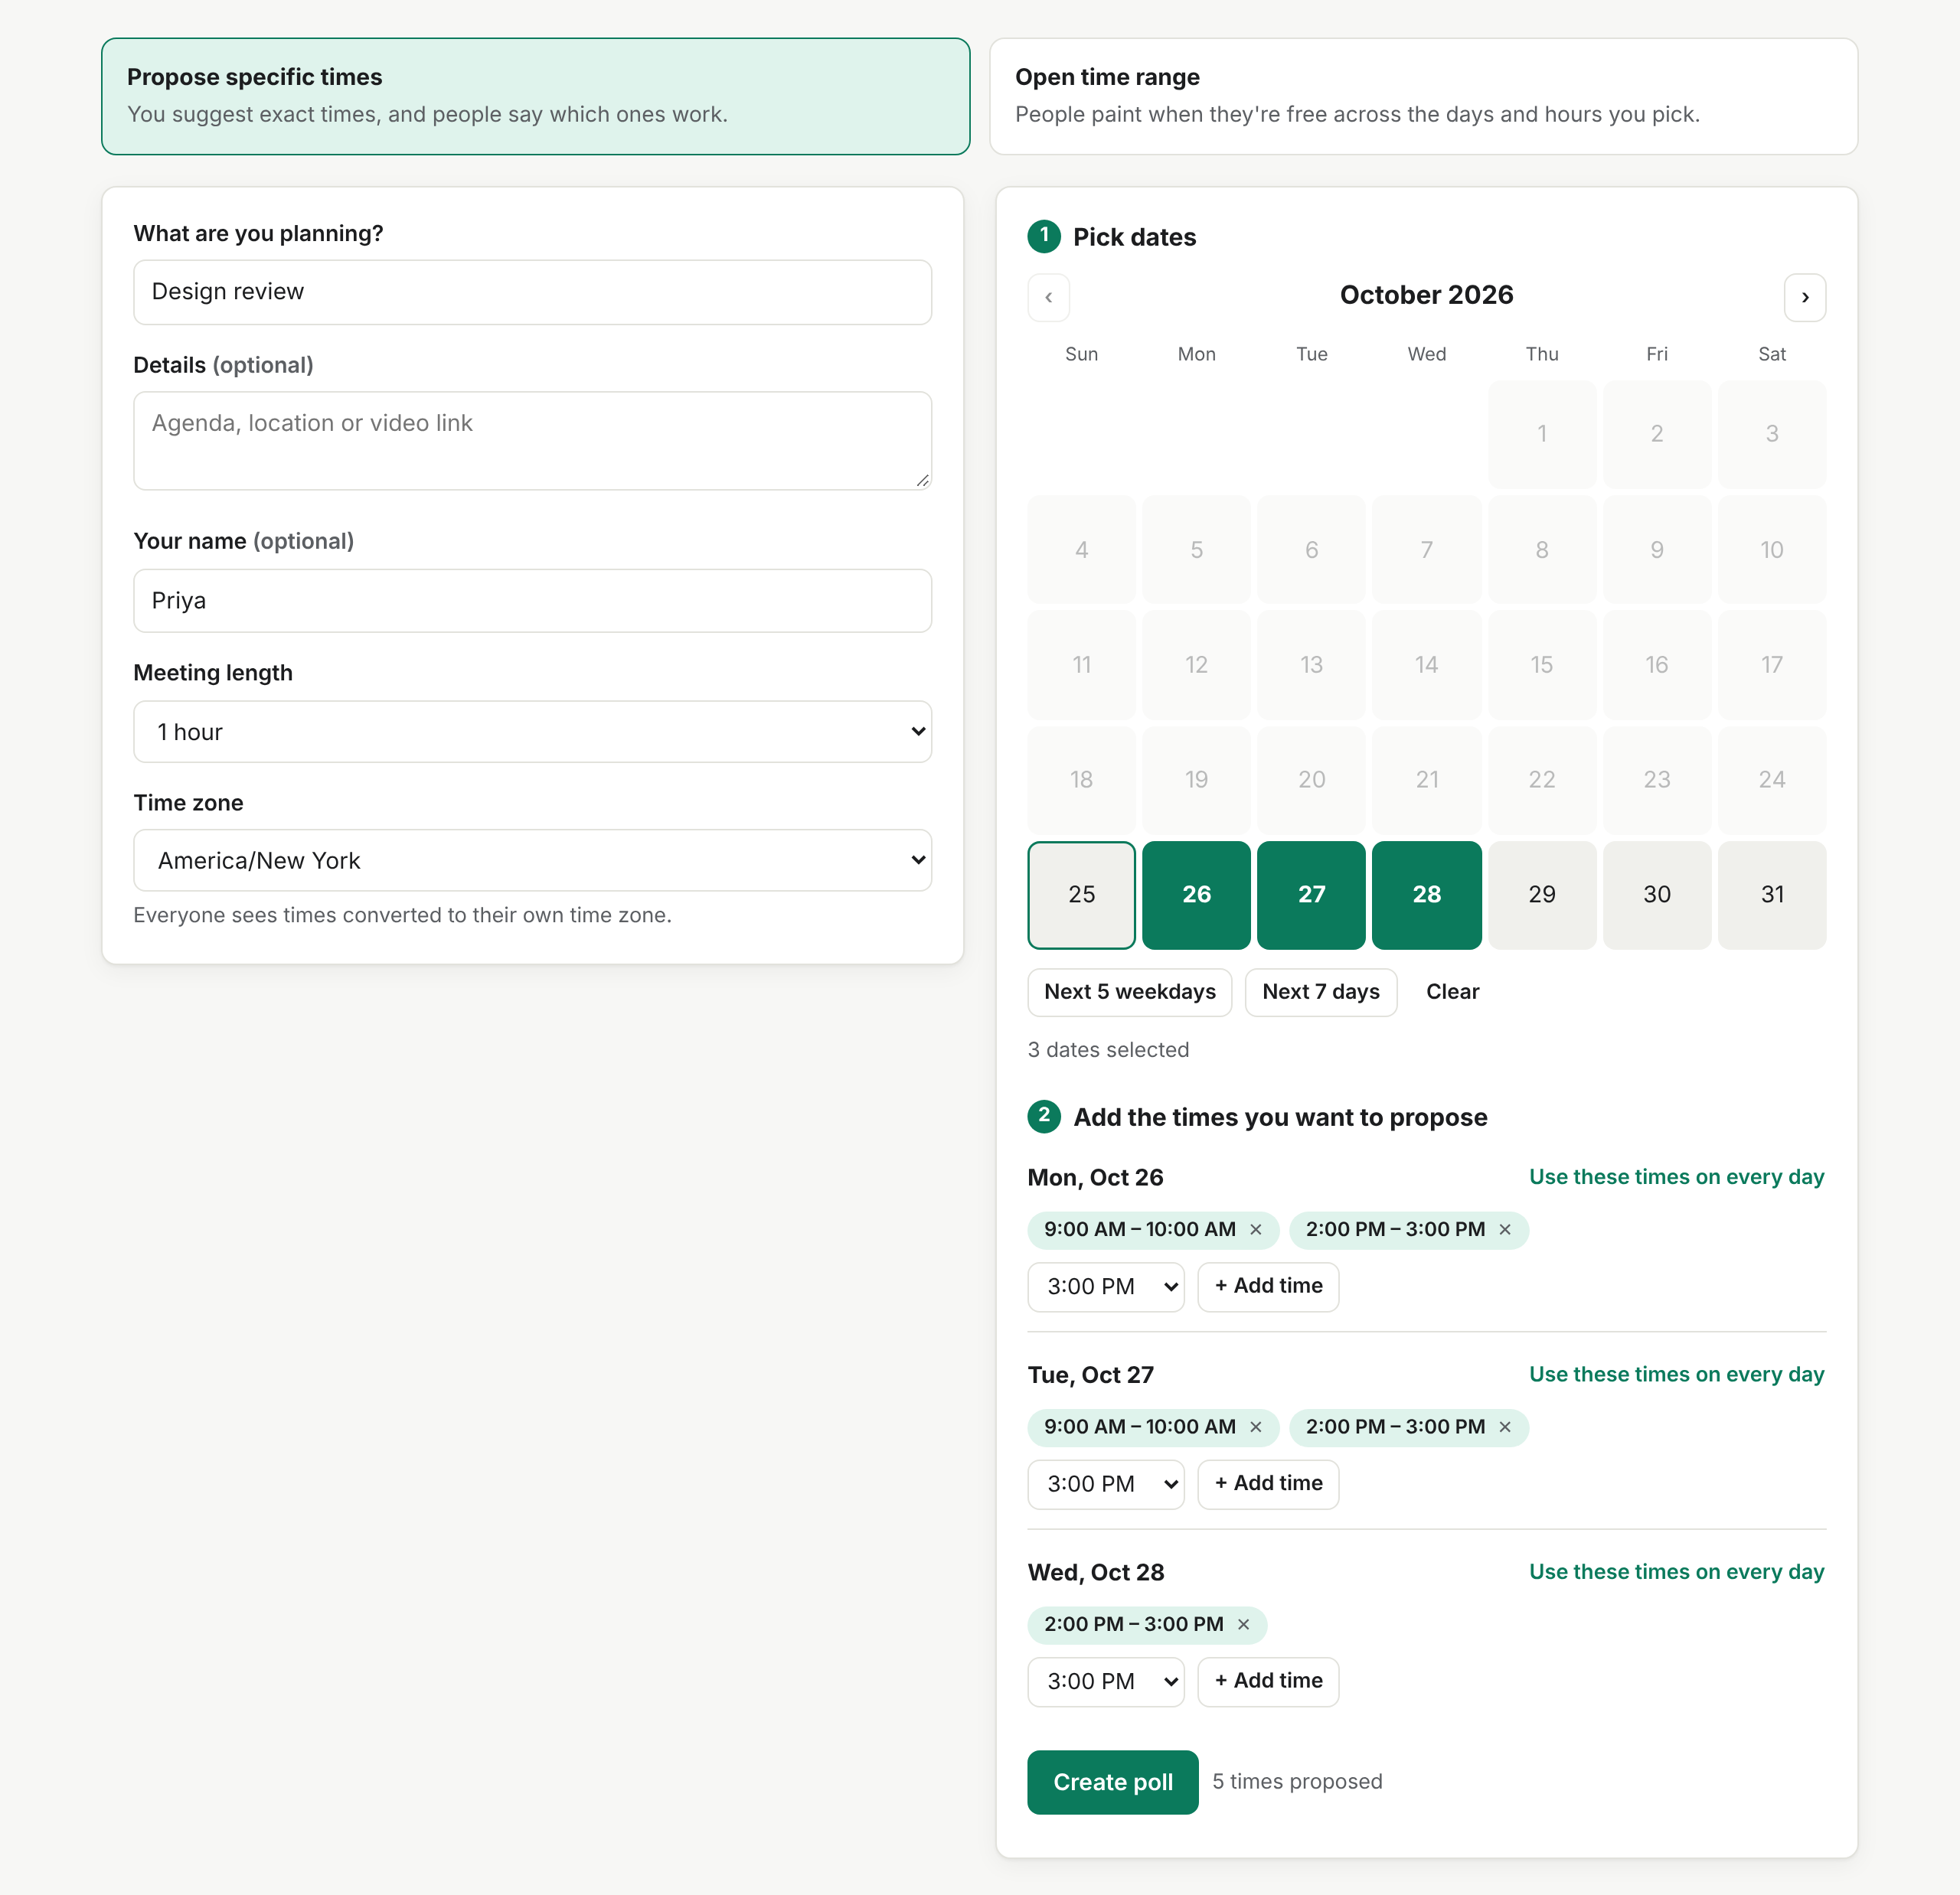
Task: Remove 2:00 PM – 3:00 PM slot on Tue, Oct 27
Action: 1504,1427
